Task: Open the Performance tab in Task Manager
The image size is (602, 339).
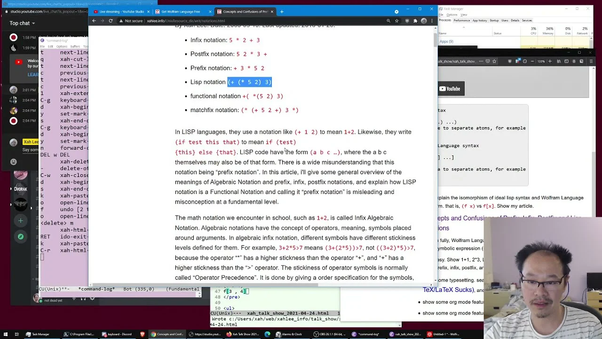Action: pos(462,20)
